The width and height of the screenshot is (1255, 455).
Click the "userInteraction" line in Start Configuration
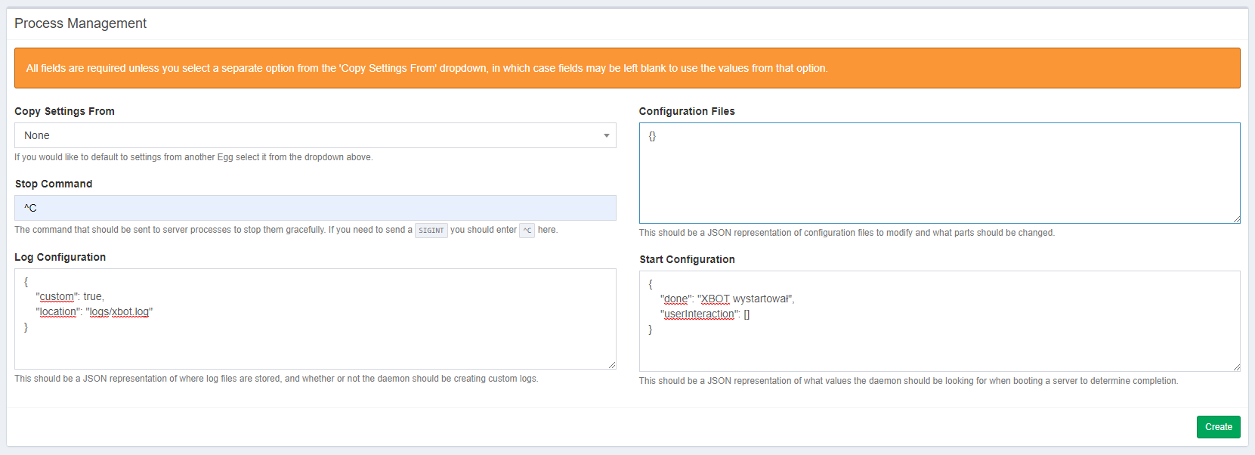pos(704,314)
